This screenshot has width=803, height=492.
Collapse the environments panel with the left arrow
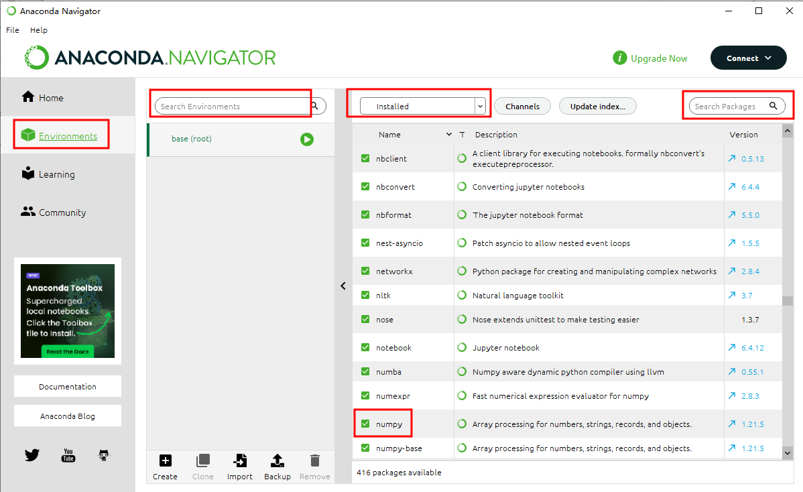click(x=343, y=286)
